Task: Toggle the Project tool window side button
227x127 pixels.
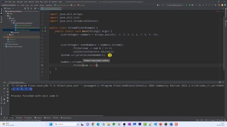Action: pyautogui.click(x=1, y=11)
